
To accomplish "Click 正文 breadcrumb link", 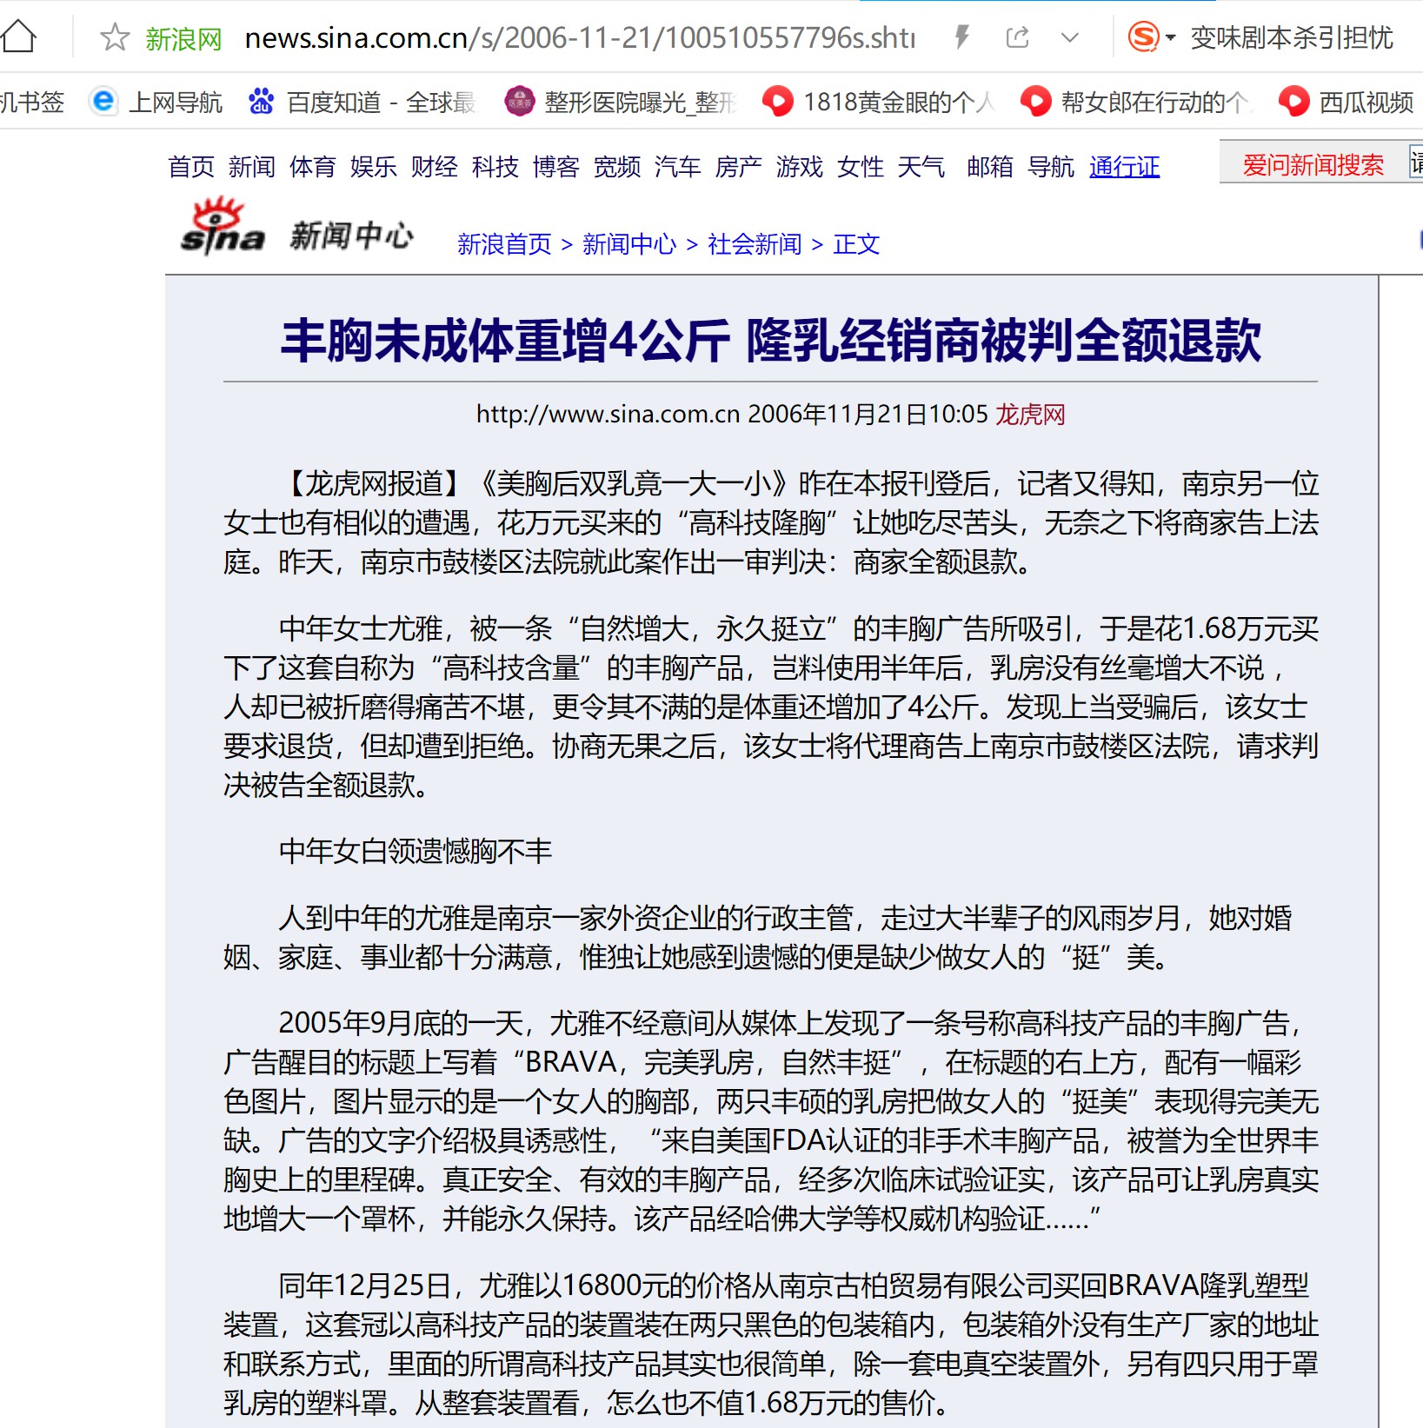I will (856, 244).
